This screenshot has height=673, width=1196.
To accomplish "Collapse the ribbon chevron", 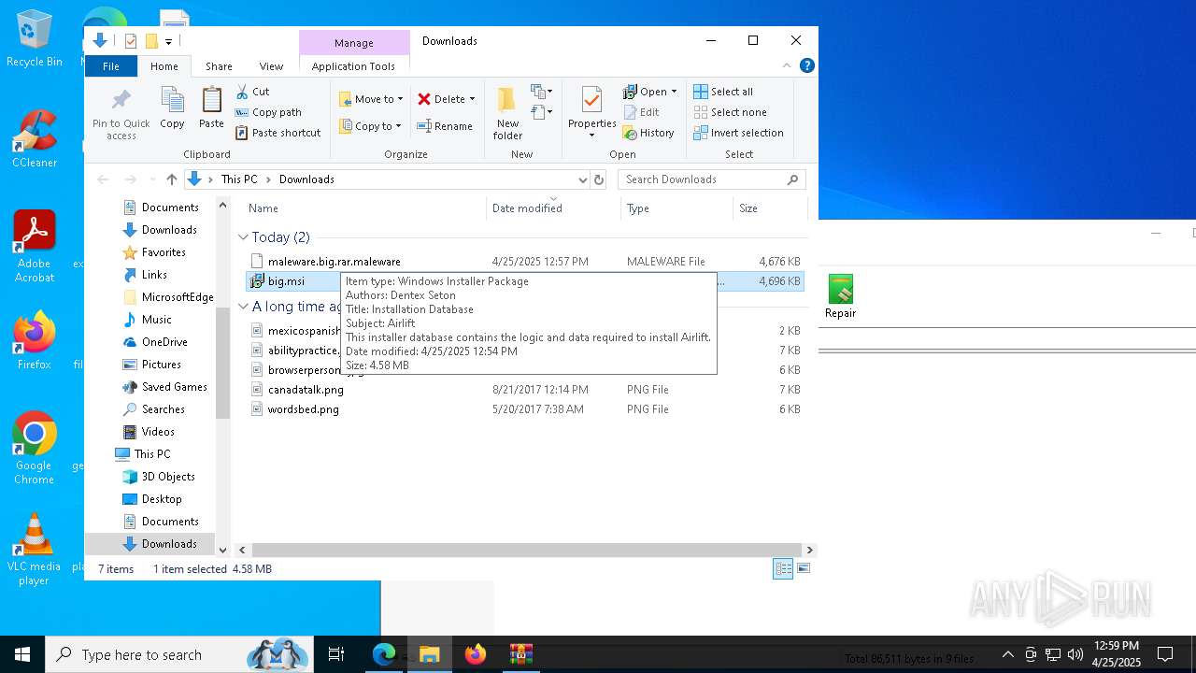I will pos(787,65).
